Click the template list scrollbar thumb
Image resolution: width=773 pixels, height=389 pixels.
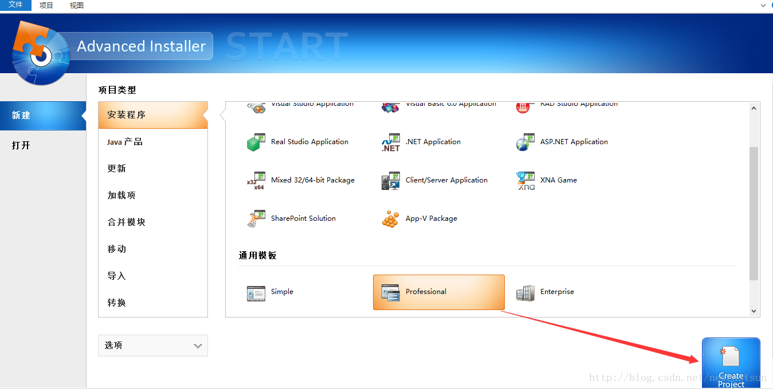pos(754,214)
